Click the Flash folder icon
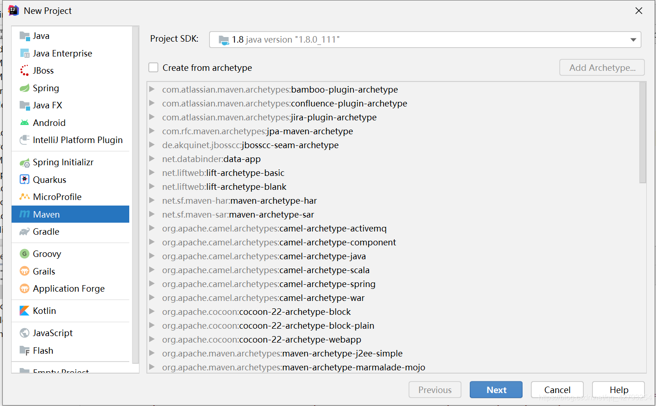This screenshot has width=656, height=406. [25, 350]
